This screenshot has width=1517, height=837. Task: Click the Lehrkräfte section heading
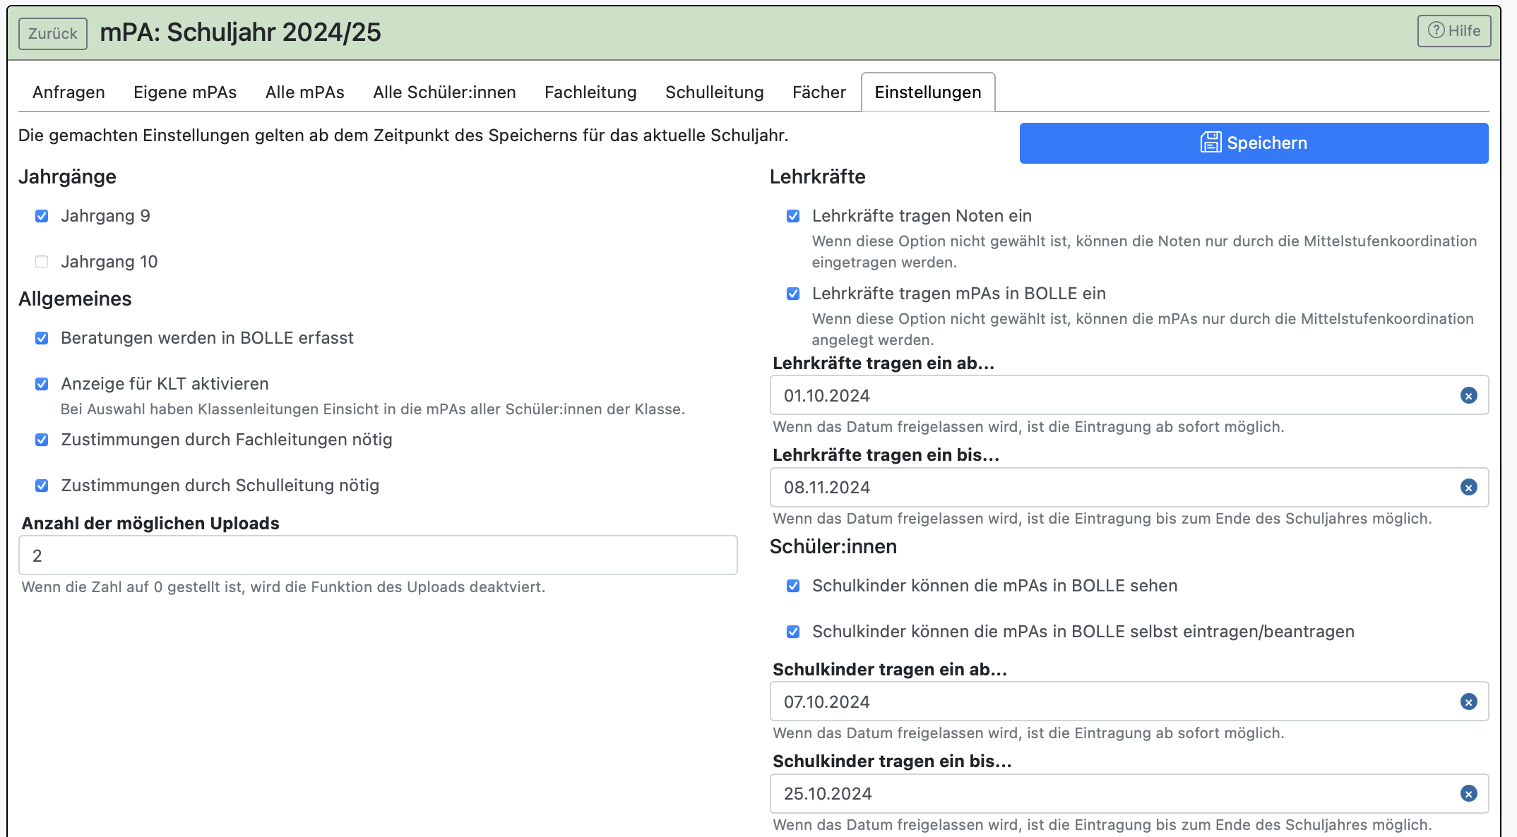[x=817, y=176]
